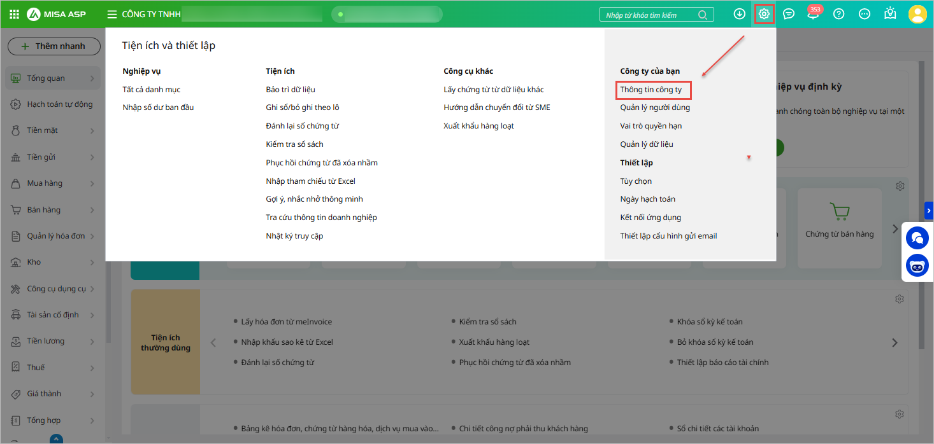Expand the Thuế submenu chevron
The height and width of the screenshot is (444, 934).
click(x=92, y=368)
